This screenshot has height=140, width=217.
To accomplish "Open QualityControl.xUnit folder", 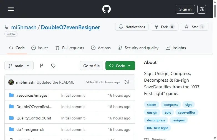I will tap(34, 118).
